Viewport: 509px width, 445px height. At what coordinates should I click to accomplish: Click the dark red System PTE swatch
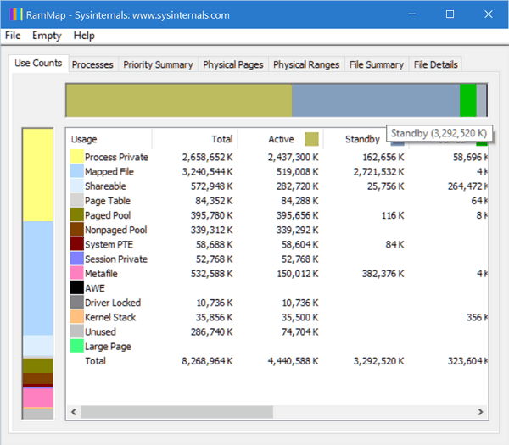click(77, 244)
